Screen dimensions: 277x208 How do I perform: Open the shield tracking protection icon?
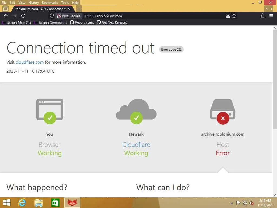(52, 16)
